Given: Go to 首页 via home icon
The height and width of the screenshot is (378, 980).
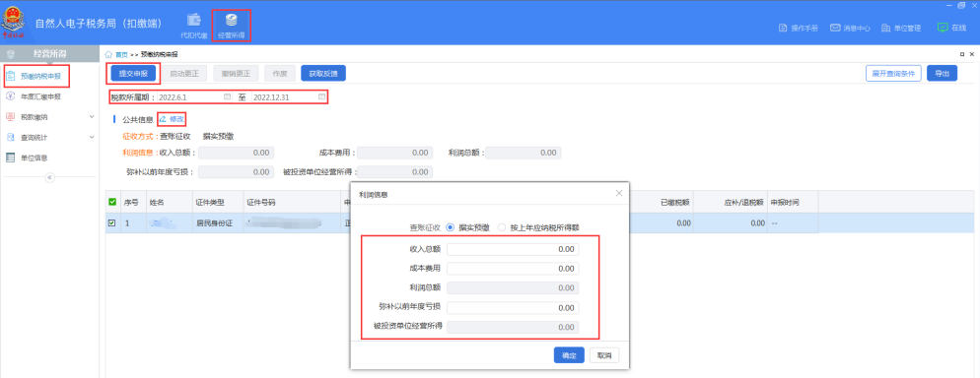Looking at the screenshot, I should pyautogui.click(x=108, y=55).
